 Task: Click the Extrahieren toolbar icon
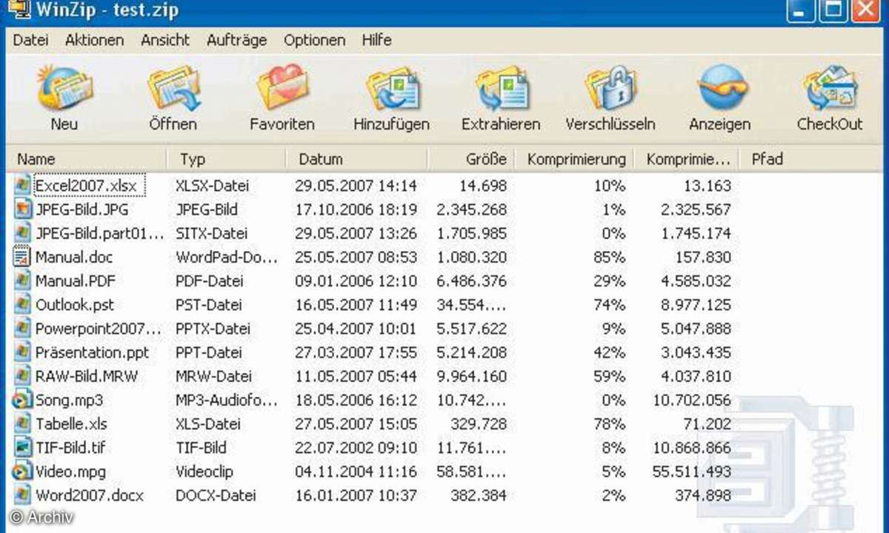coord(502,87)
